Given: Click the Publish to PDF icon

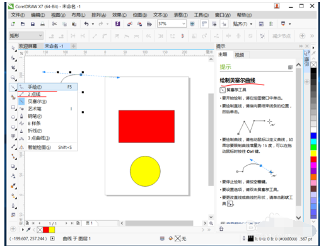Looking at the screenshot, I should pyautogui.click(x=149, y=24).
